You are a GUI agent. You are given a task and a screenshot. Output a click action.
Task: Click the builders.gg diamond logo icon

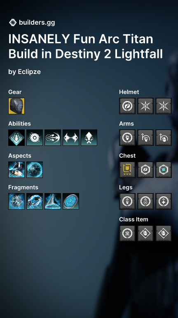pos(13,23)
